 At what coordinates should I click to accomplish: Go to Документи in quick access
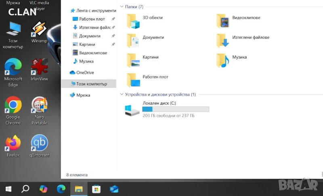pos(90,36)
